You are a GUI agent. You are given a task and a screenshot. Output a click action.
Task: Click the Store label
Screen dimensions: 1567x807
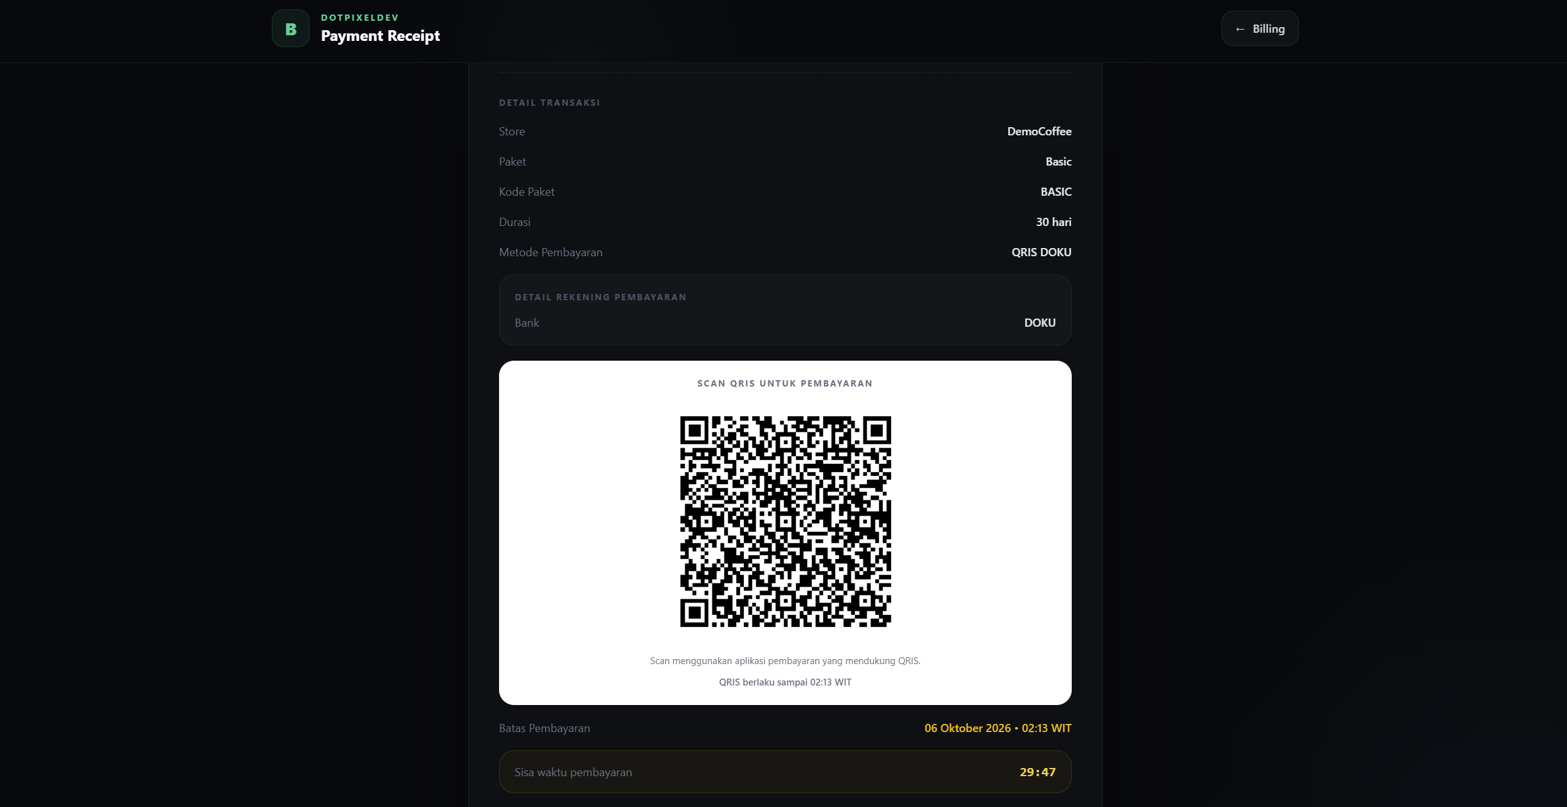click(512, 132)
